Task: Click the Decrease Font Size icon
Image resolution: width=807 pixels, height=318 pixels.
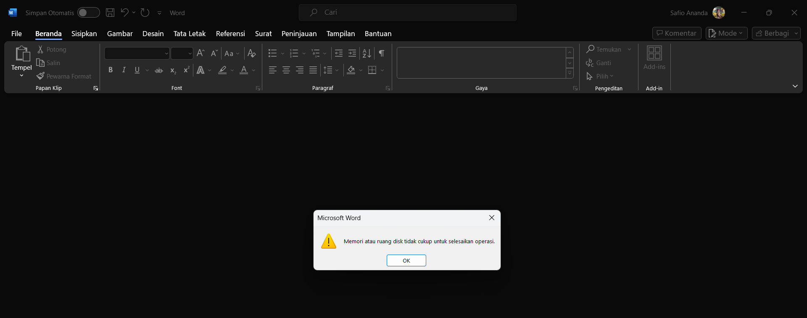Action: [x=214, y=53]
